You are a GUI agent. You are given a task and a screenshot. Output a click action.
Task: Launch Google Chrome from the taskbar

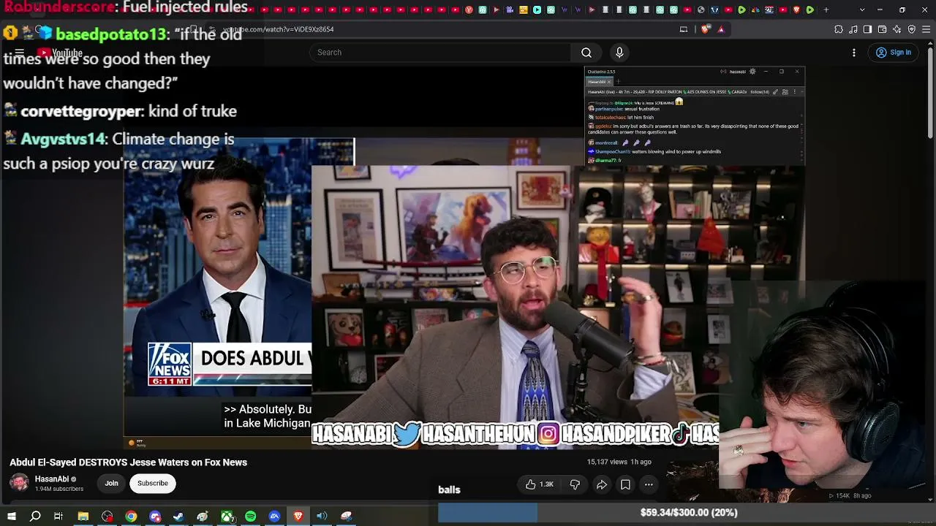click(x=131, y=517)
